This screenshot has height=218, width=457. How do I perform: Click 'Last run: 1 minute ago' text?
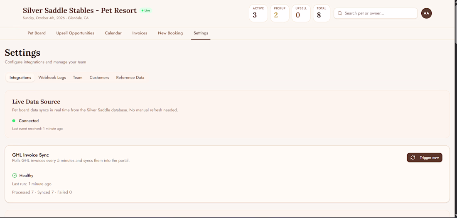click(32, 184)
